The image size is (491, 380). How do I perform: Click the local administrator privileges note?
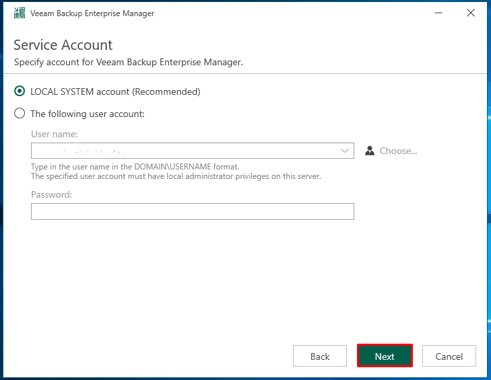pyautogui.click(x=176, y=176)
